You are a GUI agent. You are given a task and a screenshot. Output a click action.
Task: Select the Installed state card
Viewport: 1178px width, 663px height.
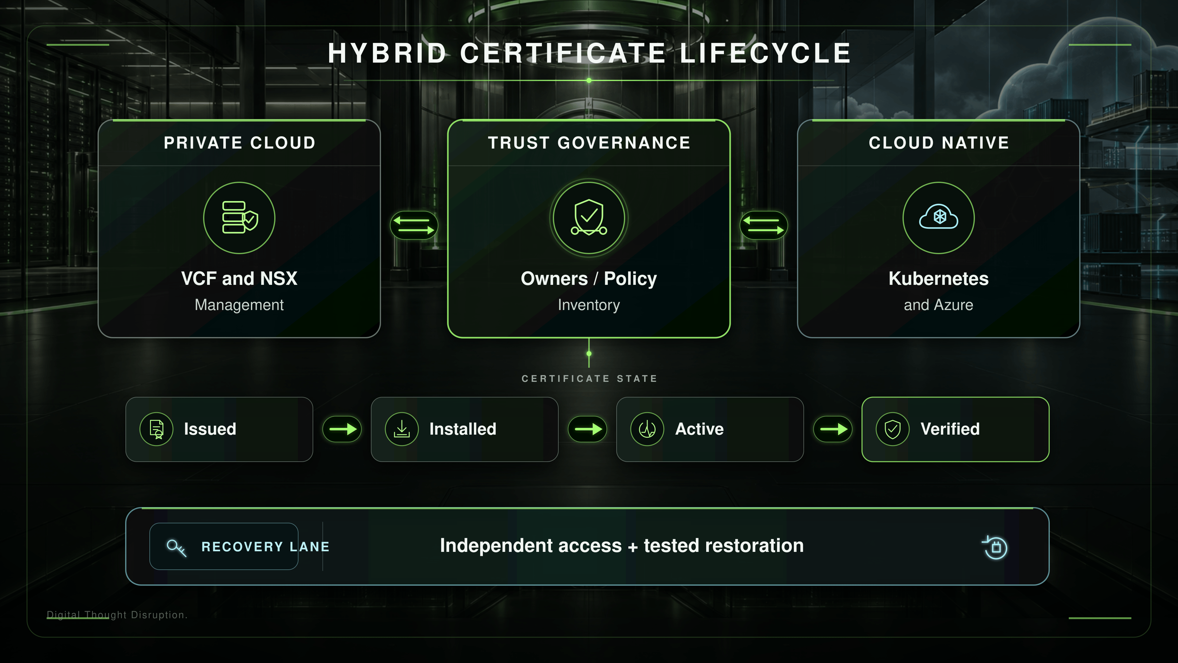coord(465,429)
